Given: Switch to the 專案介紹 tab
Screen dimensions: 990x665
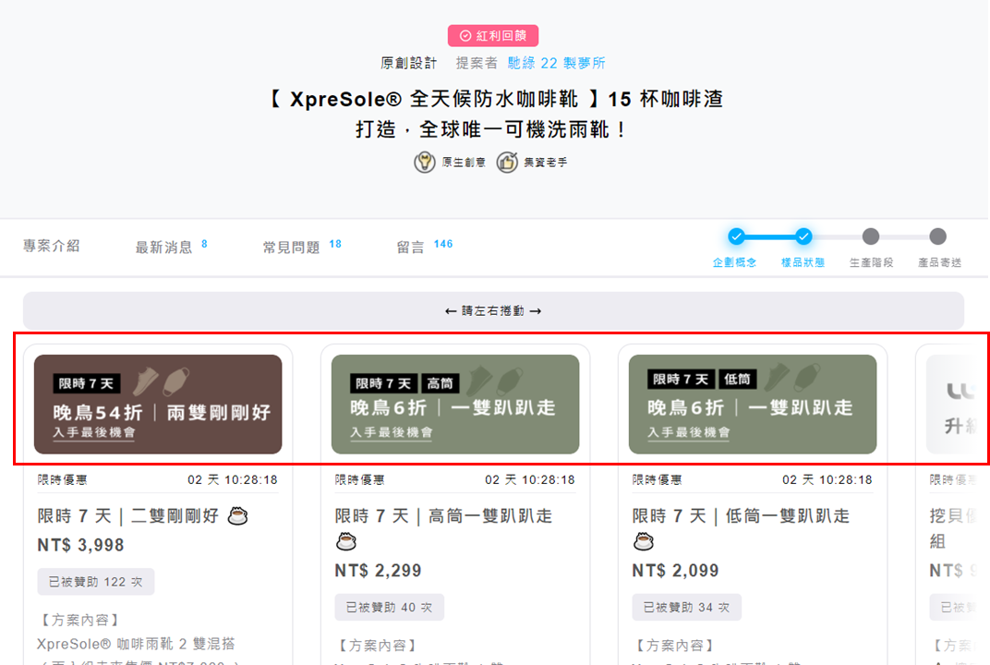Looking at the screenshot, I should point(51,246).
